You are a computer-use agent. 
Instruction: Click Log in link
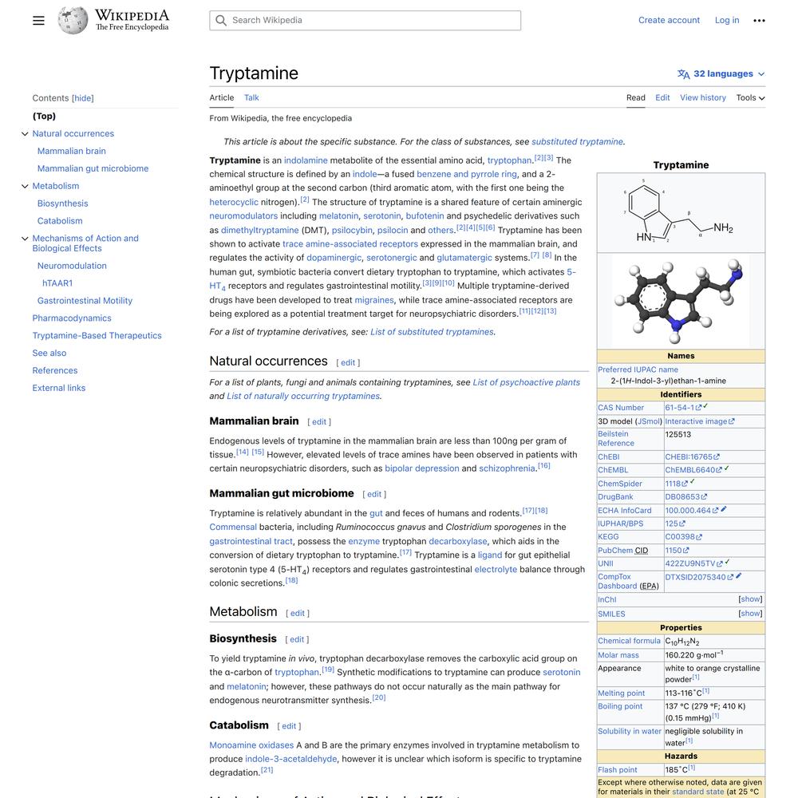[x=727, y=21]
